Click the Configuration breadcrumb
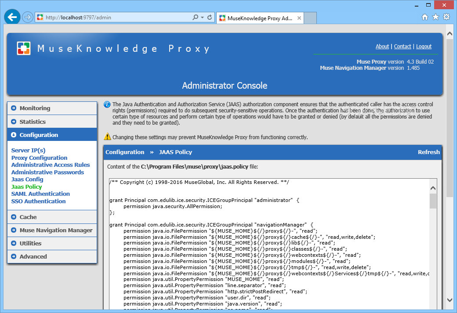Screen dimensions: 457x313 coord(125,152)
